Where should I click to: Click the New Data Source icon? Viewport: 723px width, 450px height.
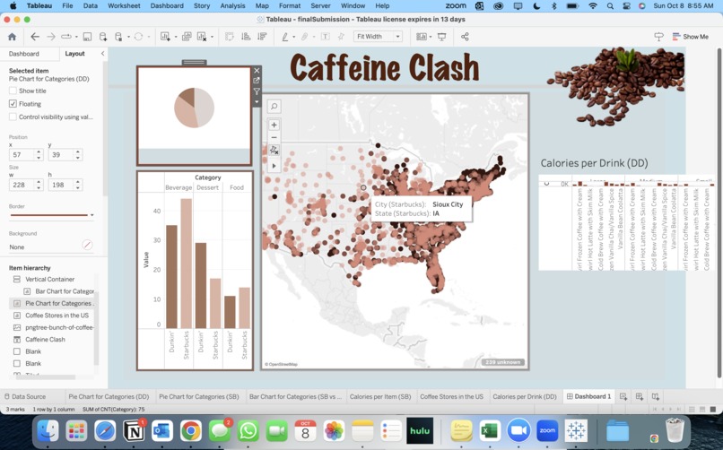click(103, 37)
